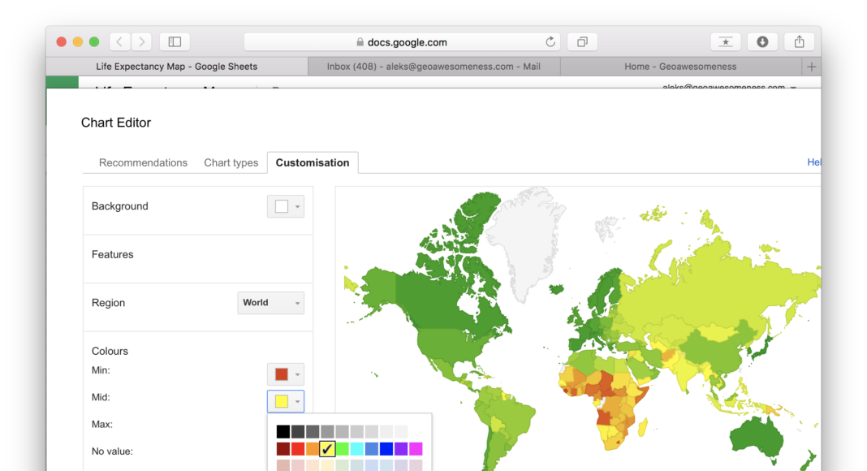Open the Safari downloads icon

tap(762, 41)
